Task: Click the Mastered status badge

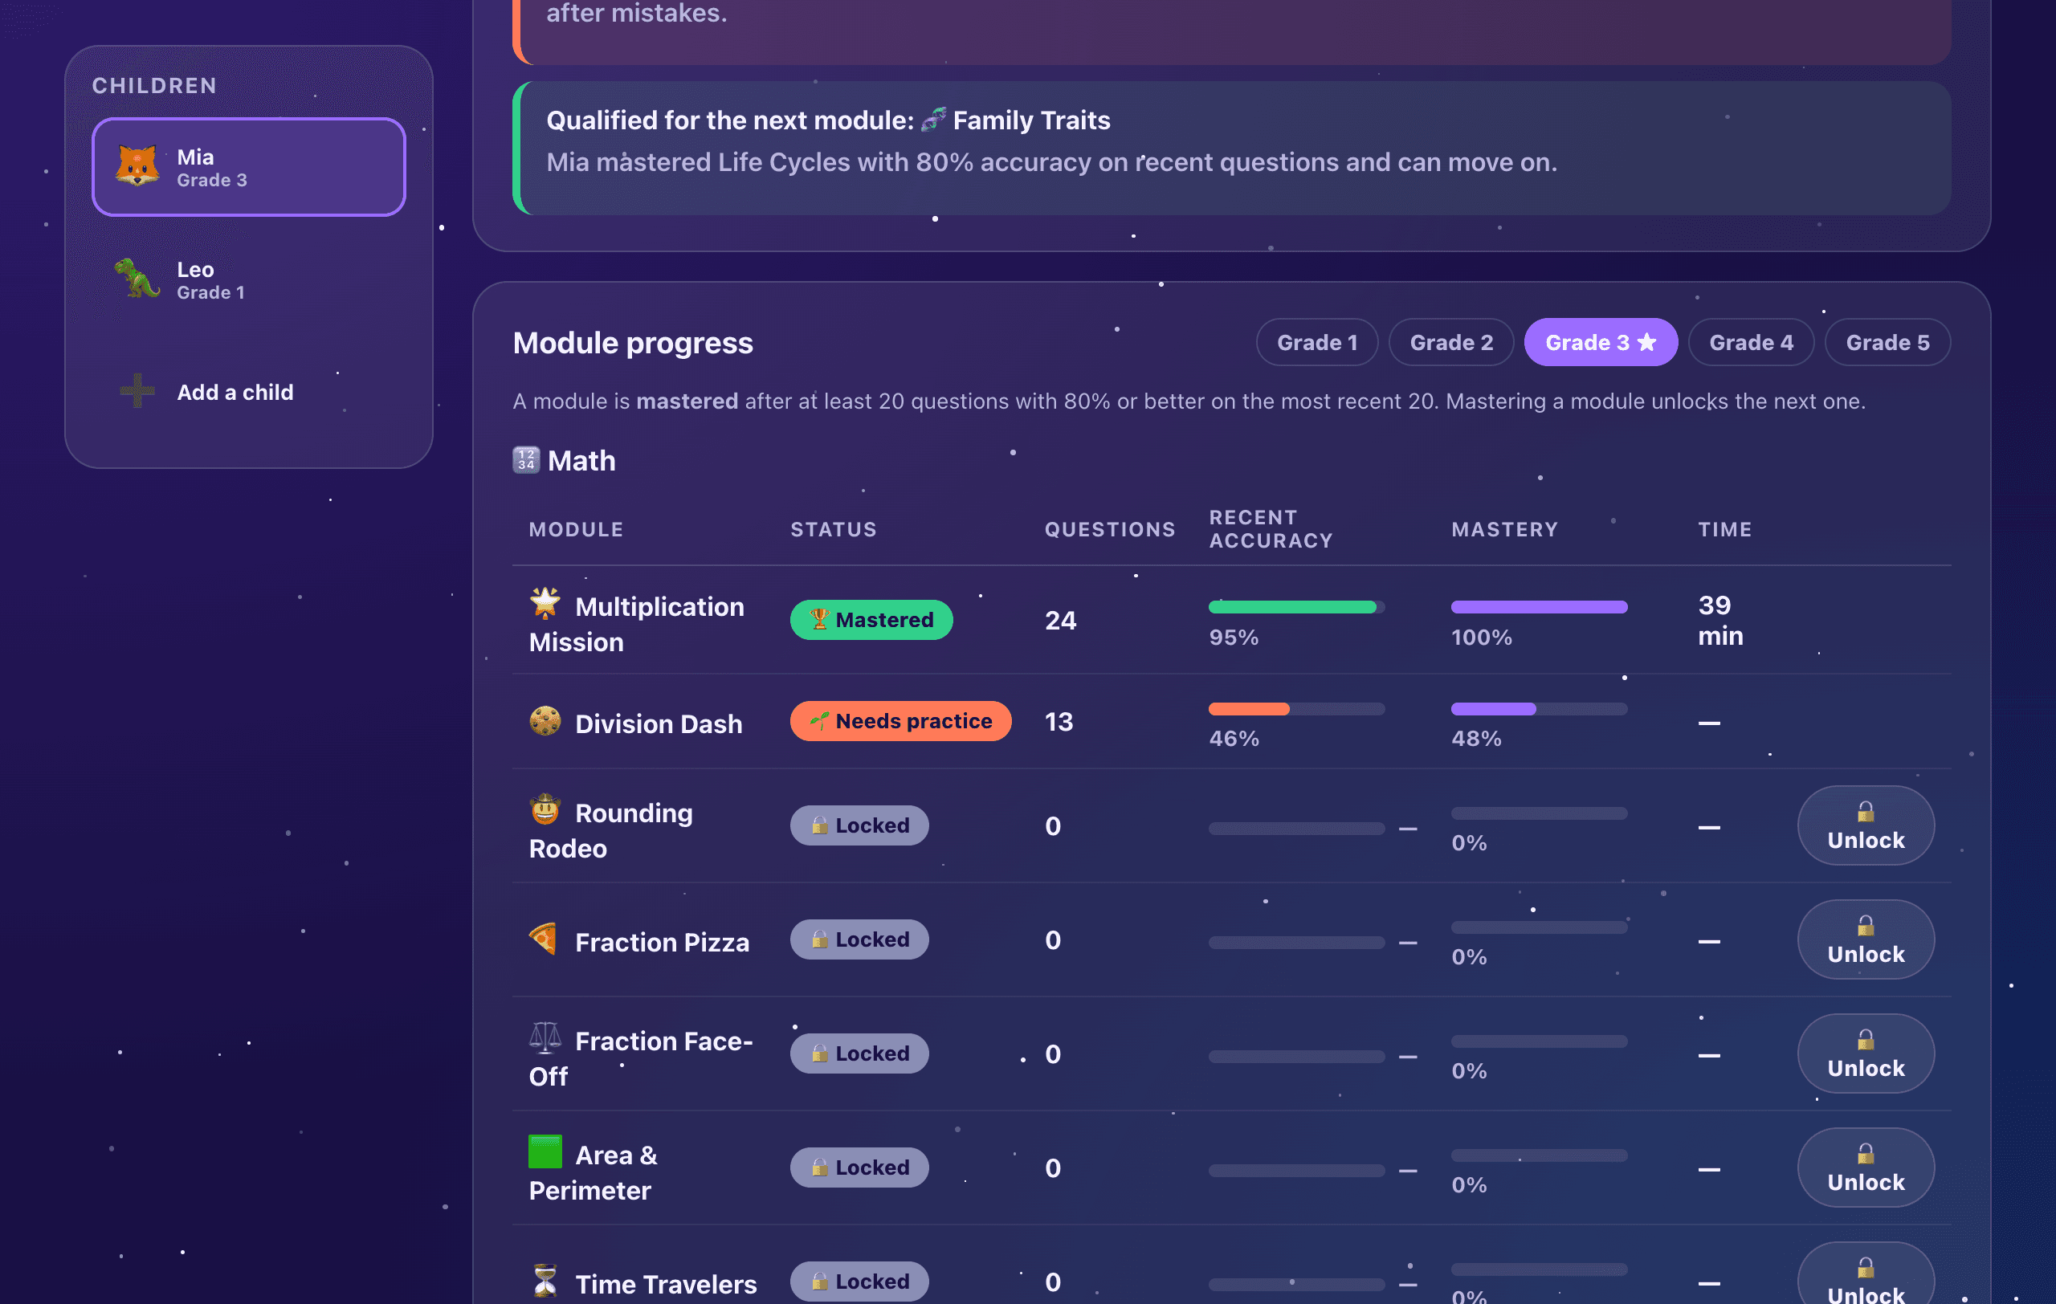Action: click(871, 620)
